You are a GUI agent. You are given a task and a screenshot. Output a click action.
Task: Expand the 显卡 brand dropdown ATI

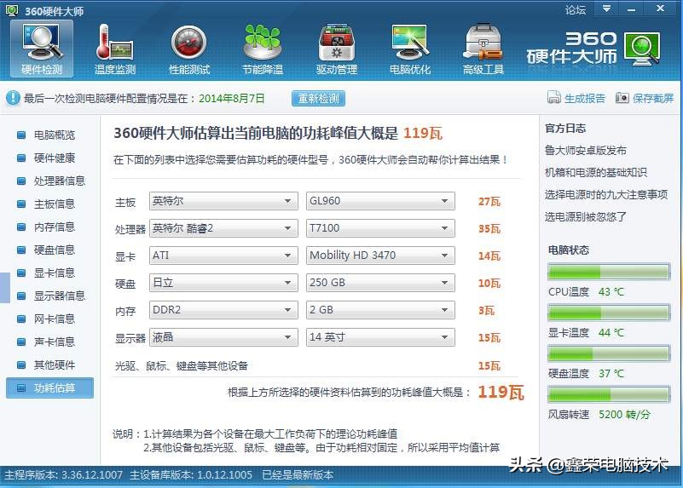(x=223, y=255)
